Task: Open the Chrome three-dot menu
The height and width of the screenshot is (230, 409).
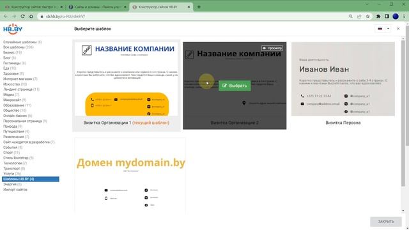Action: coord(404,16)
